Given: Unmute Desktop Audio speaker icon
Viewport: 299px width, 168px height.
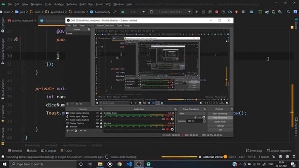Looking at the screenshot, I should (168, 119).
